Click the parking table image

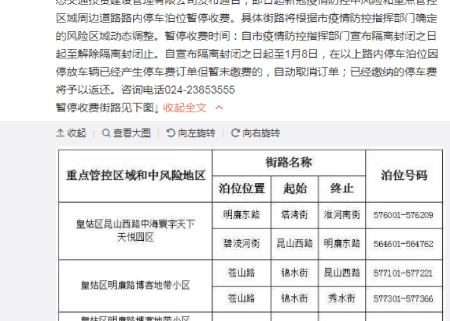tap(251, 234)
